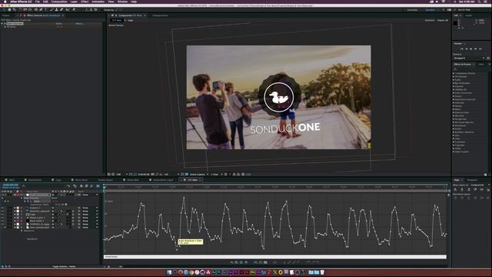492x277 pixels.
Task: Open the Graph Editor toggle in timeline
Action: click(x=98, y=186)
